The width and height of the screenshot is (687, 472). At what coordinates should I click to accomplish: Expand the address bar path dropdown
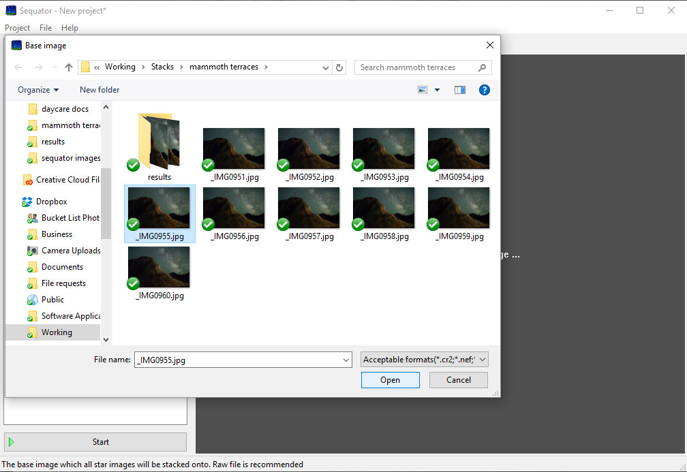pyautogui.click(x=326, y=67)
